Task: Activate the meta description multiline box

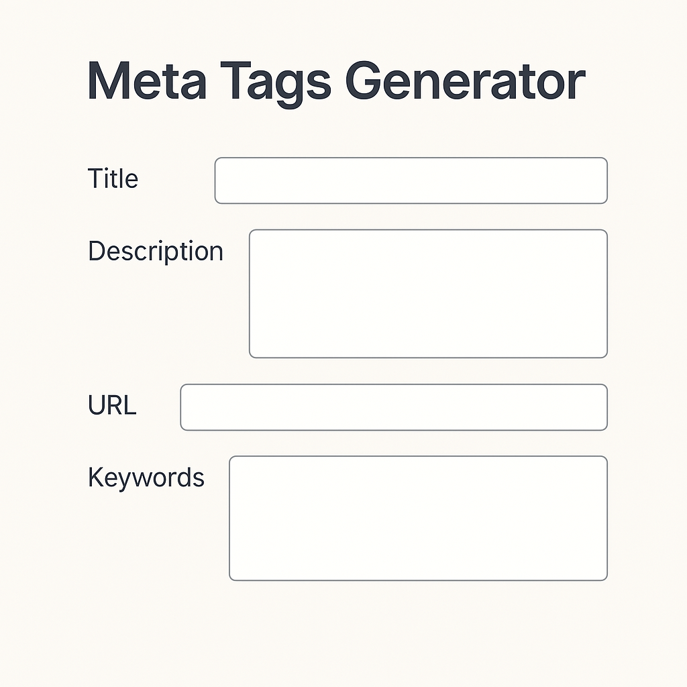Action: (428, 294)
